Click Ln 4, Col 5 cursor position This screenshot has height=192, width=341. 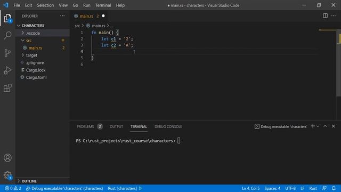[250, 188]
